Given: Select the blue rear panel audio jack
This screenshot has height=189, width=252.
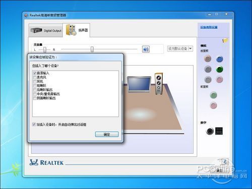Looking at the screenshot, I should (219, 59).
